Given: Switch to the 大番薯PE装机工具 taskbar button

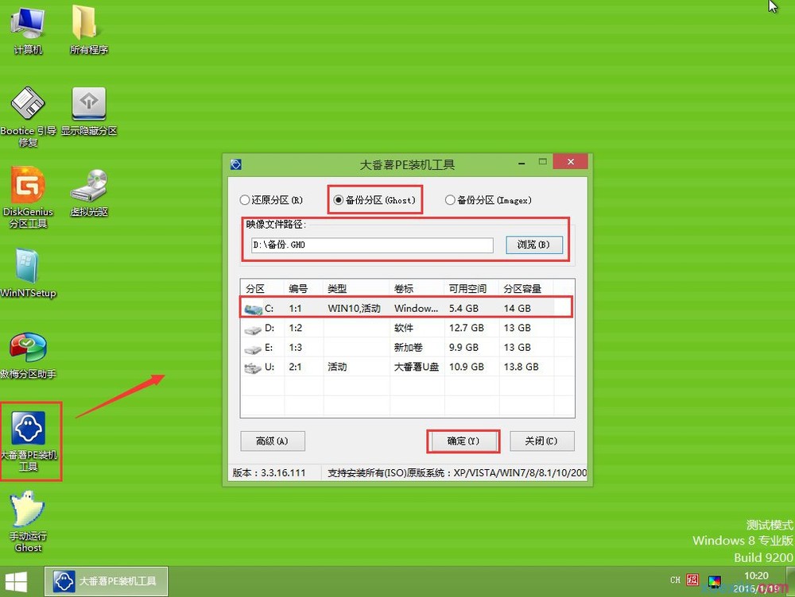Looking at the screenshot, I should [106, 581].
